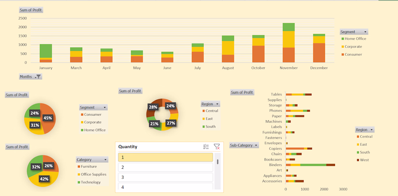Click the Quantity slicer scrollbar thumb

click(217, 162)
